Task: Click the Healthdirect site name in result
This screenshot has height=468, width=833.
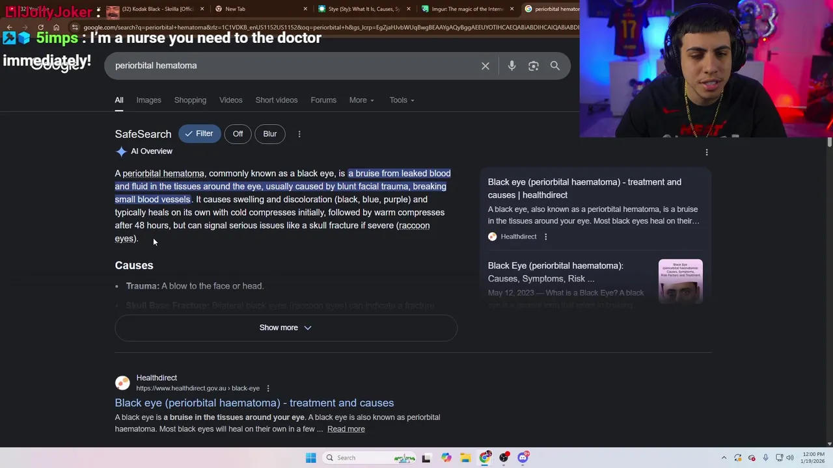Action: (156, 378)
